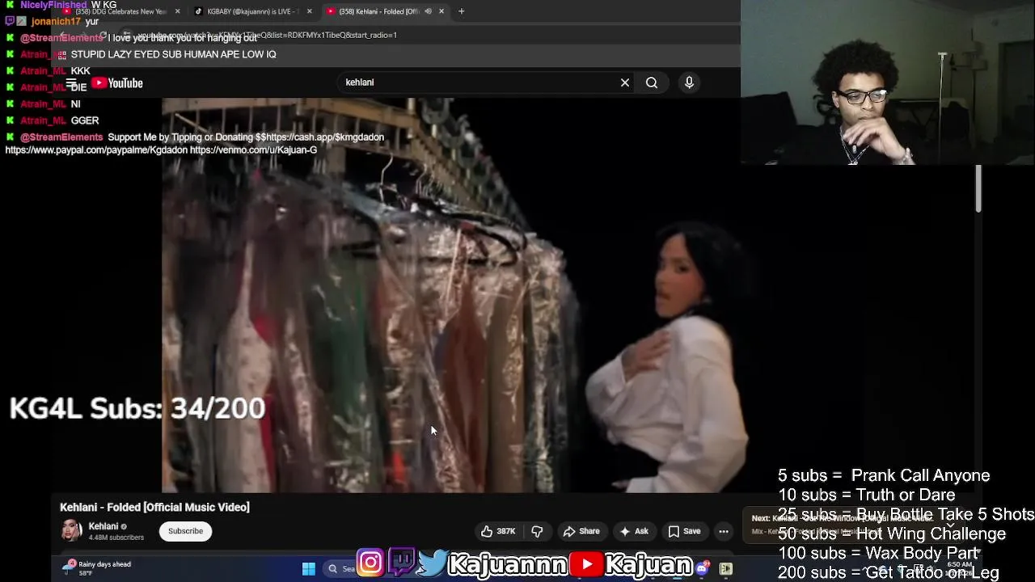Open the taskbar clock showing 6:50 AM
The height and width of the screenshot is (582, 1035).
pyautogui.click(x=960, y=569)
